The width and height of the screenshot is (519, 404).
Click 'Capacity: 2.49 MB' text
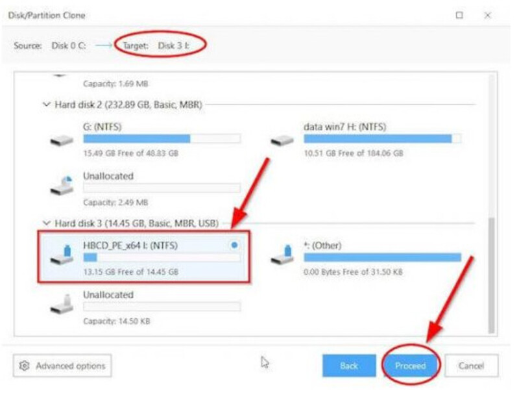tap(115, 202)
